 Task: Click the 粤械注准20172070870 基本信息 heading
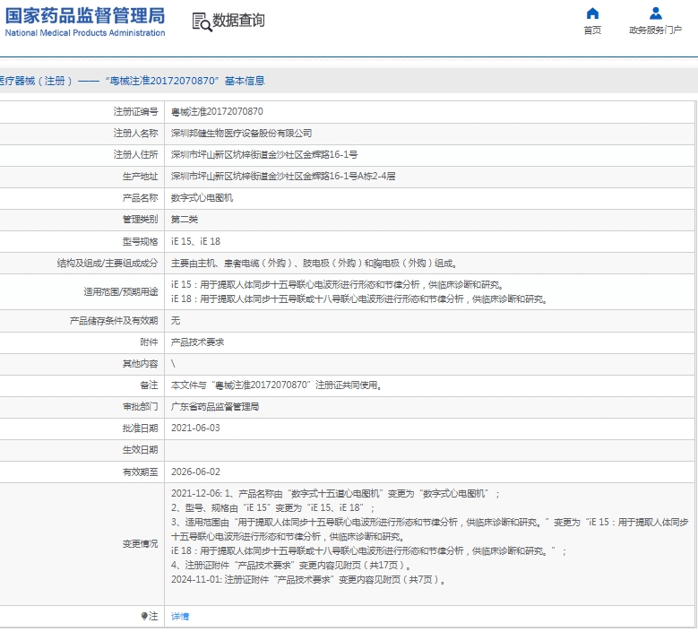click(x=185, y=81)
